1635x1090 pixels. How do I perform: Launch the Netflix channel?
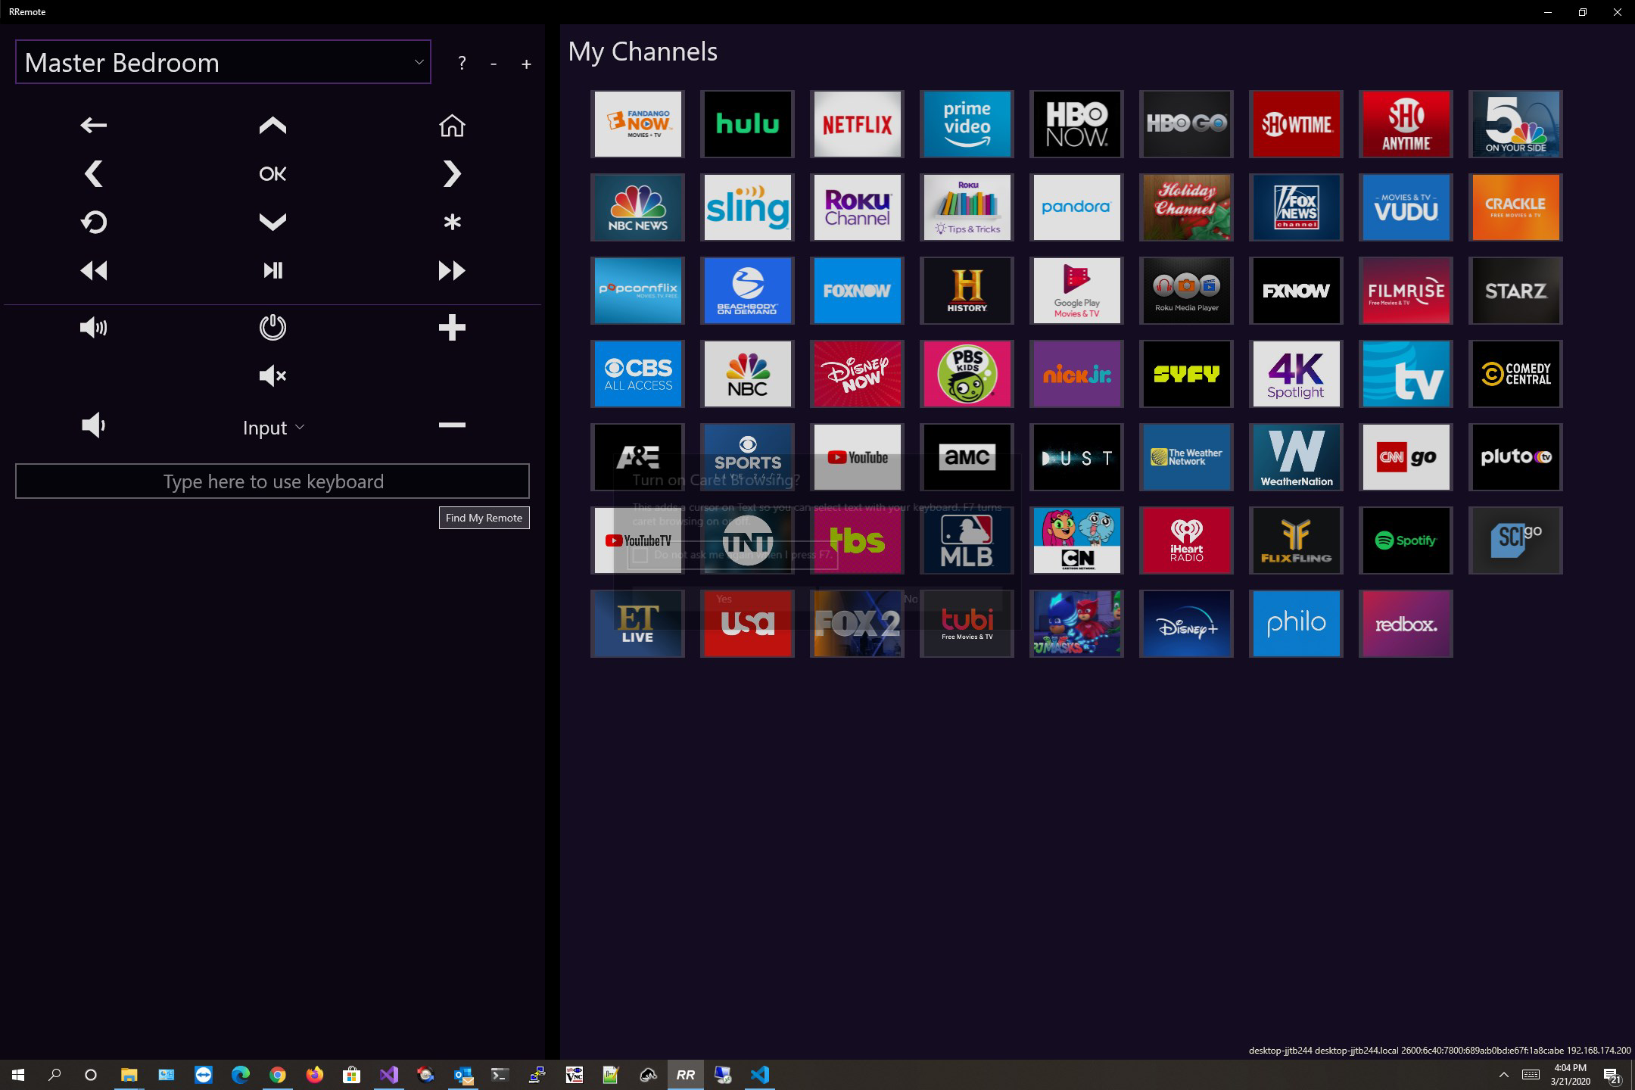click(x=856, y=123)
